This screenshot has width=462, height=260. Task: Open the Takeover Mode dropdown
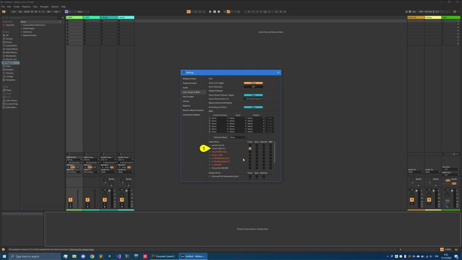pos(239,137)
